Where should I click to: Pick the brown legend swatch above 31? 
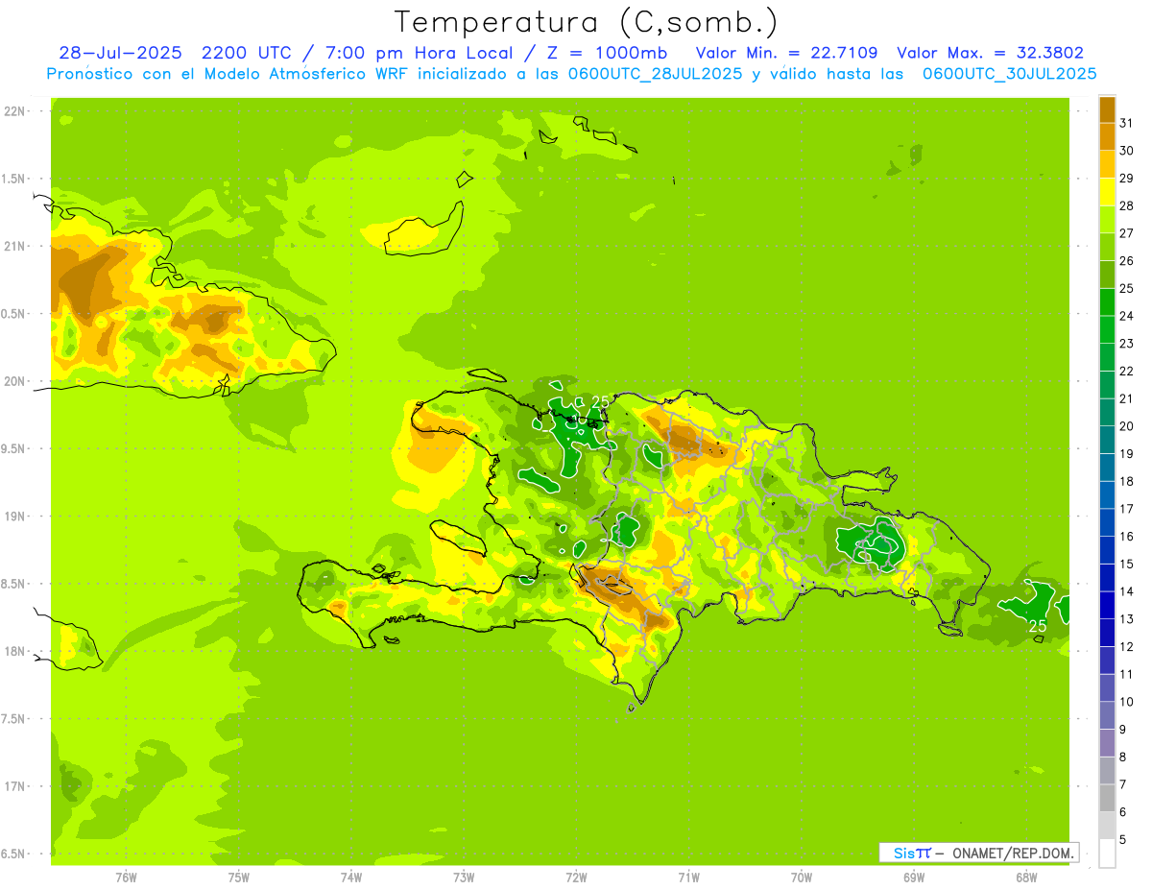pos(1107,109)
